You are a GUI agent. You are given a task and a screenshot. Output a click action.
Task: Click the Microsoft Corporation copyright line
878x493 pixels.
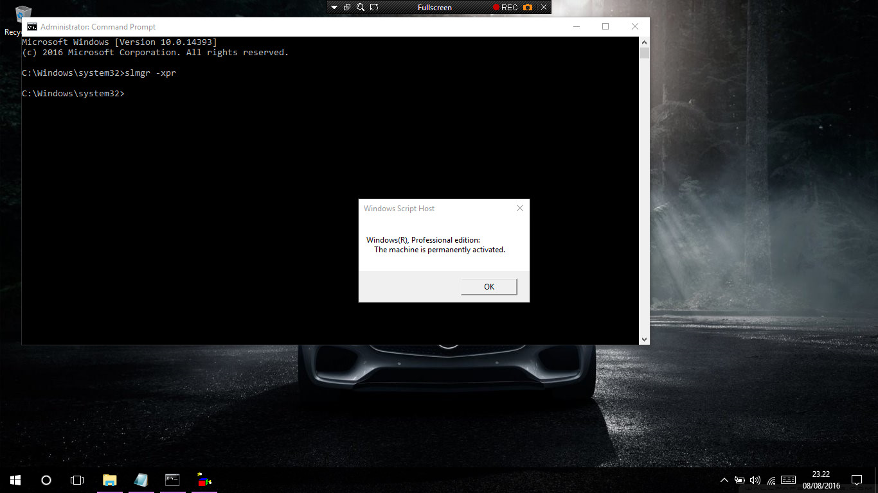[x=156, y=53]
